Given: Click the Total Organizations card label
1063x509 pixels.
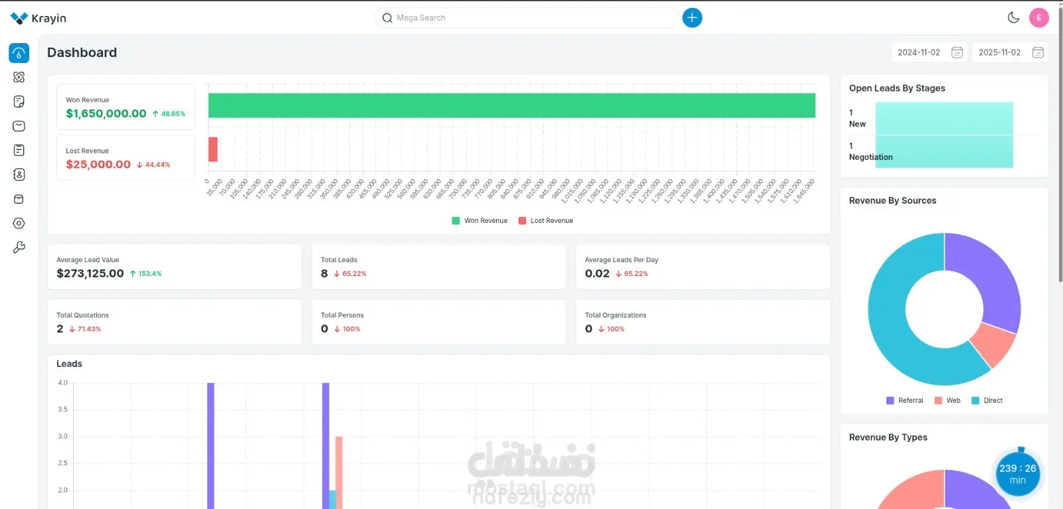Looking at the screenshot, I should tap(616, 315).
